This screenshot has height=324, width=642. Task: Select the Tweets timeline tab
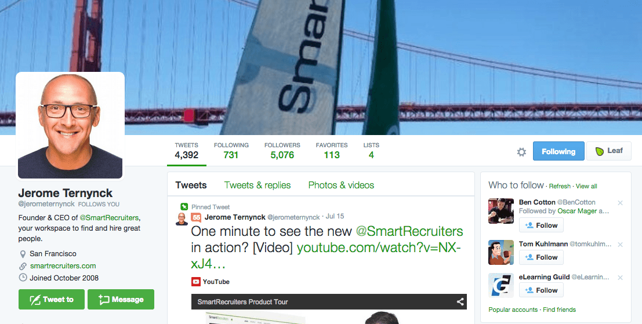coord(191,185)
